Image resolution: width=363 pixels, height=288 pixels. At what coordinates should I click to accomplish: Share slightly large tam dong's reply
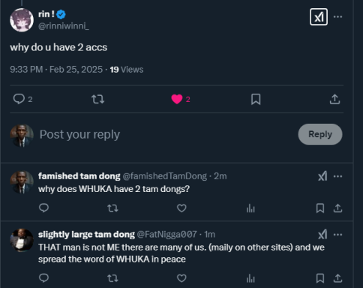pos(337,278)
